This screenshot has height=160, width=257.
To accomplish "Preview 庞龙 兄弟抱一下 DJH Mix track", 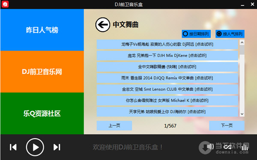I will point(167,56).
